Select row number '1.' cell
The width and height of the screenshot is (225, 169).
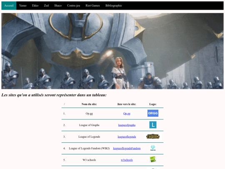(x=64, y=114)
